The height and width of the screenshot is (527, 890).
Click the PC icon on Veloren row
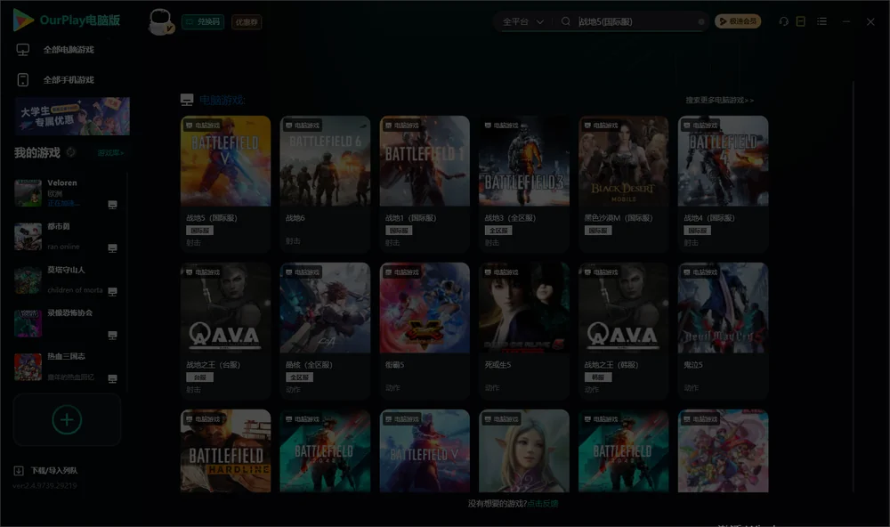click(112, 205)
